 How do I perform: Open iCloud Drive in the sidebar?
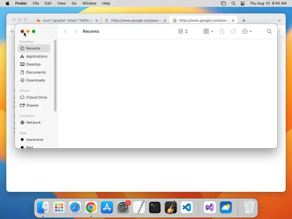(x=34, y=98)
